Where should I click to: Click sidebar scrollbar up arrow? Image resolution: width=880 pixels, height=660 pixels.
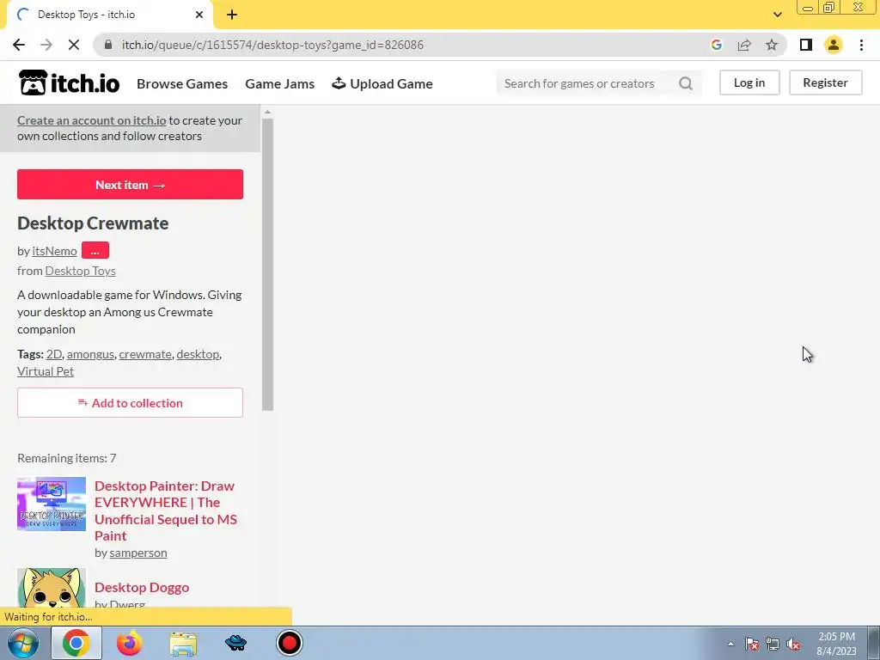click(x=268, y=113)
